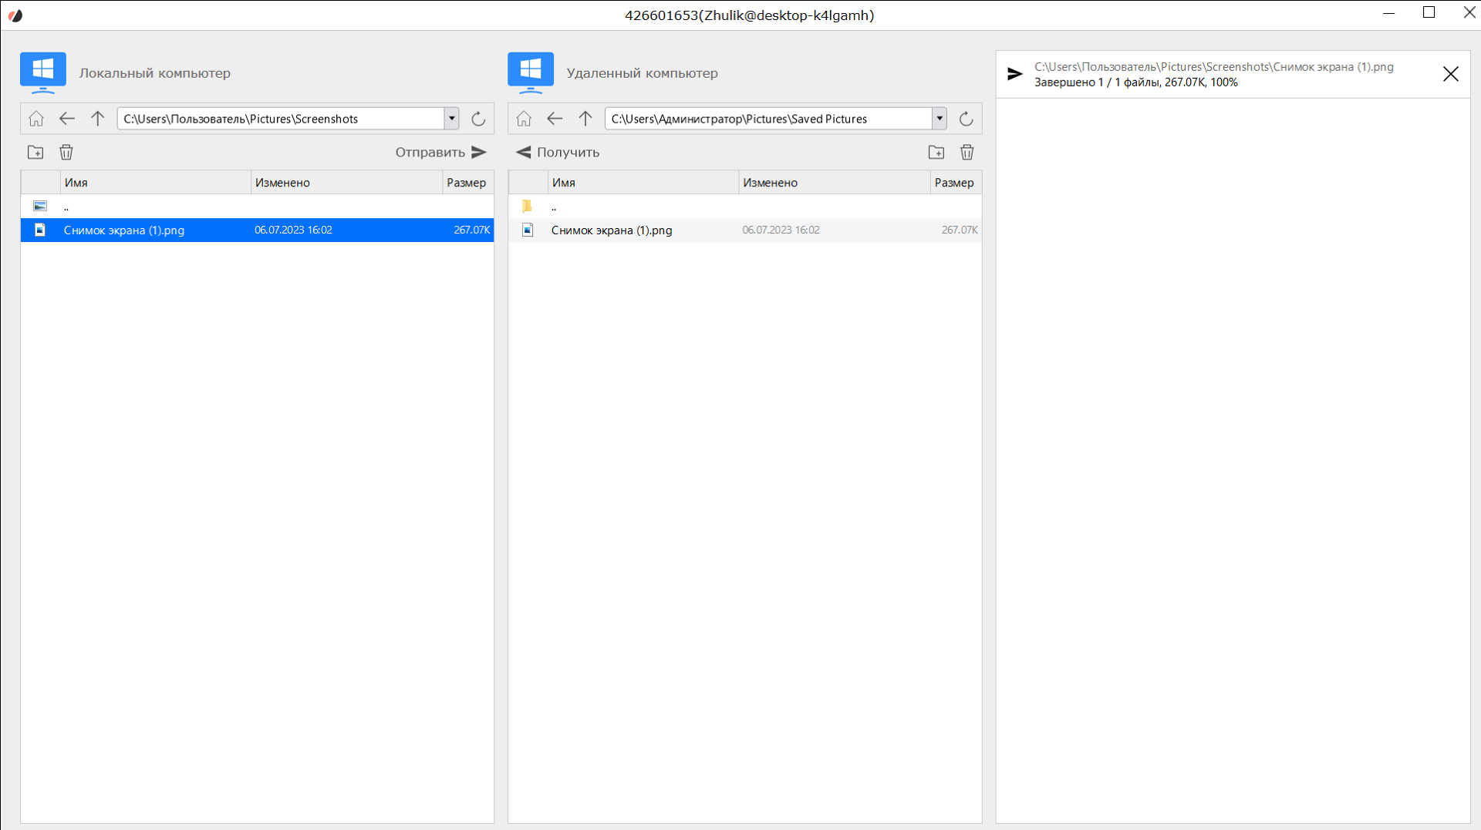Navigate back in local computer panel
The image size is (1481, 830).
pos(67,119)
